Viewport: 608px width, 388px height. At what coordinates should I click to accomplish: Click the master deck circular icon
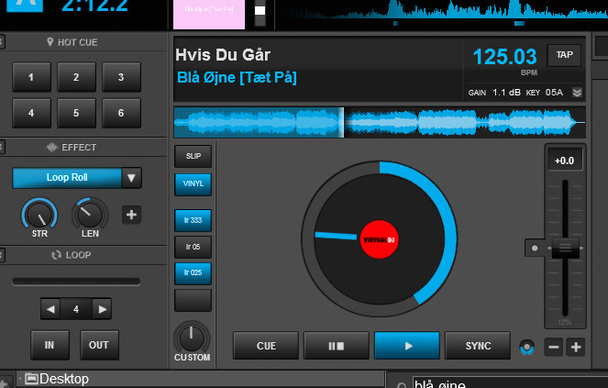527,347
